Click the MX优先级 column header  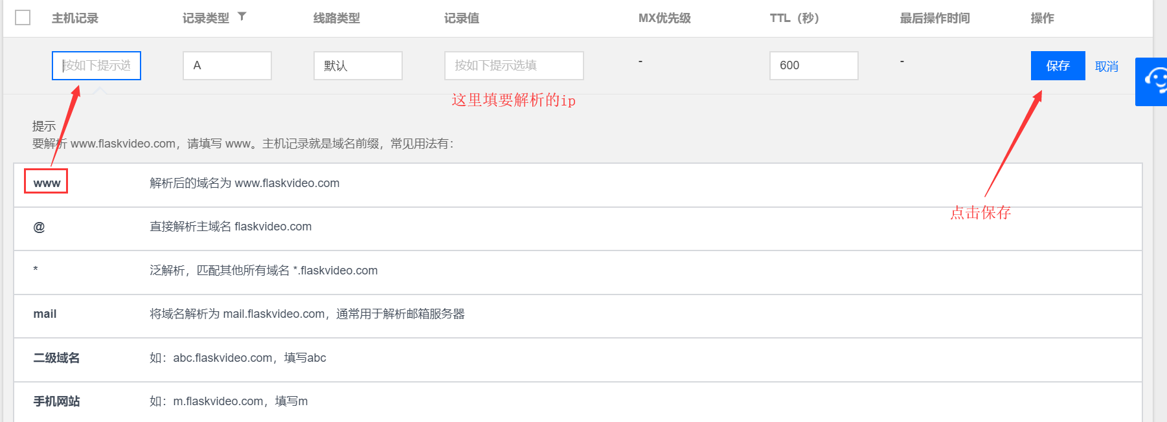tap(664, 18)
